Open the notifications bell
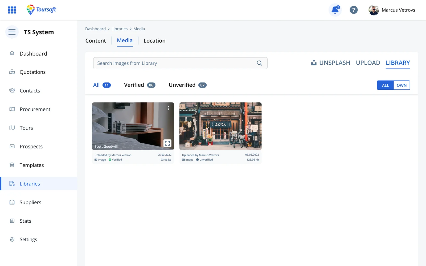This screenshot has width=426, height=266. point(335,10)
